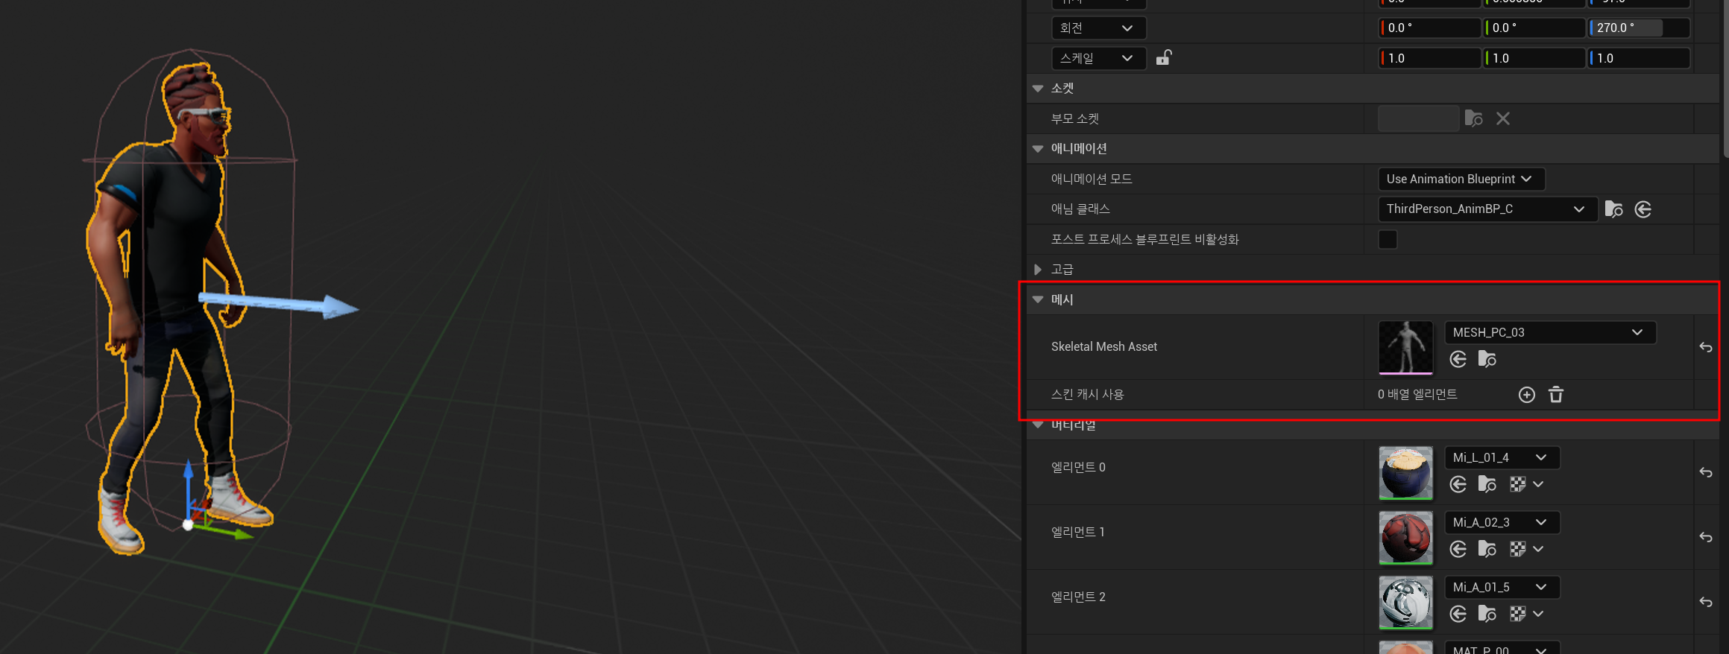
Task: Delete all skin cache array elements
Action: click(x=1556, y=395)
